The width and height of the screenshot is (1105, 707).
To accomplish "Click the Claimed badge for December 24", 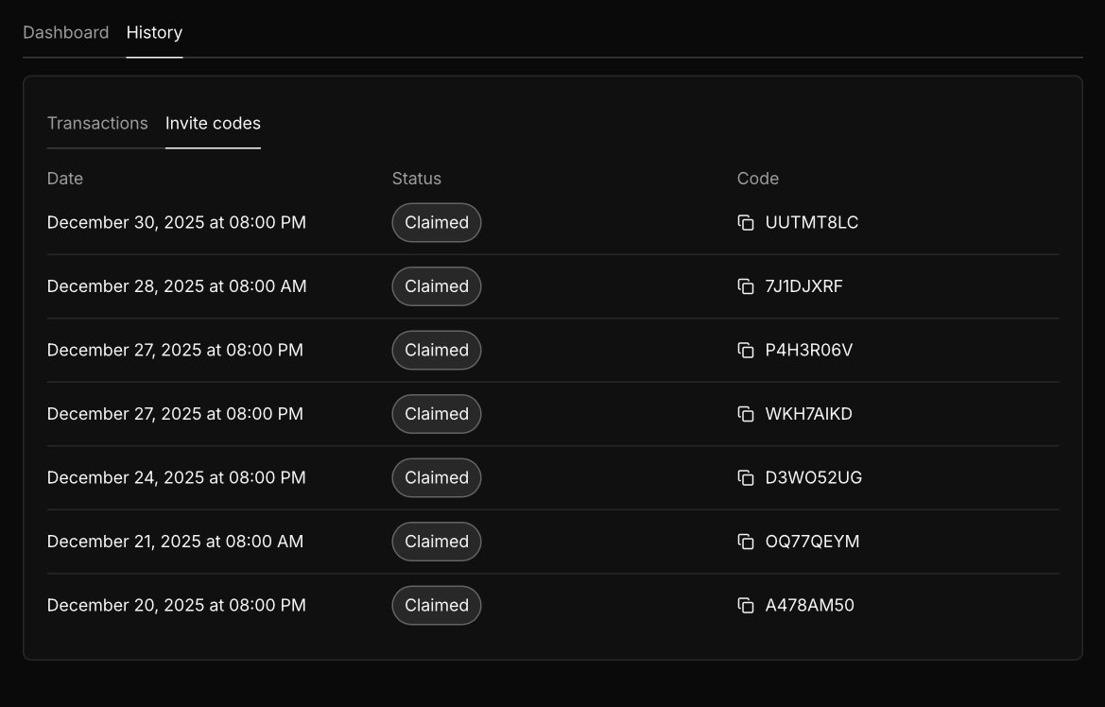I will click(436, 478).
